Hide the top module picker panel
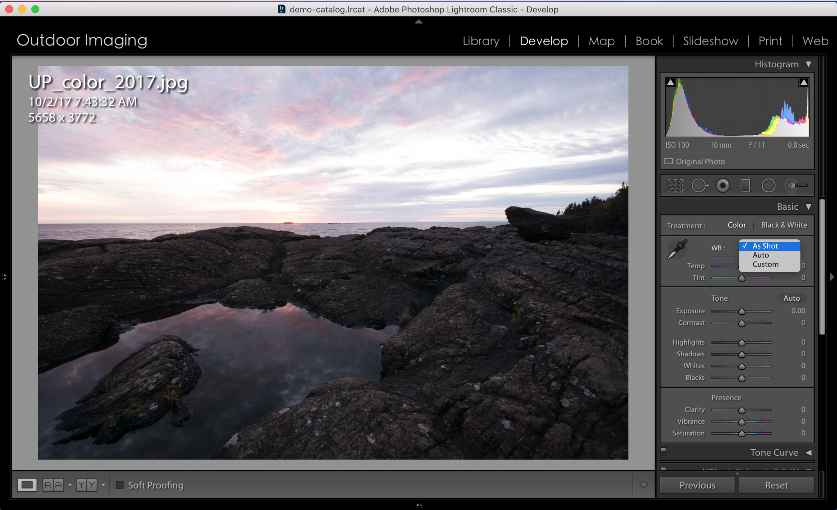The width and height of the screenshot is (837, 510). 418,21
